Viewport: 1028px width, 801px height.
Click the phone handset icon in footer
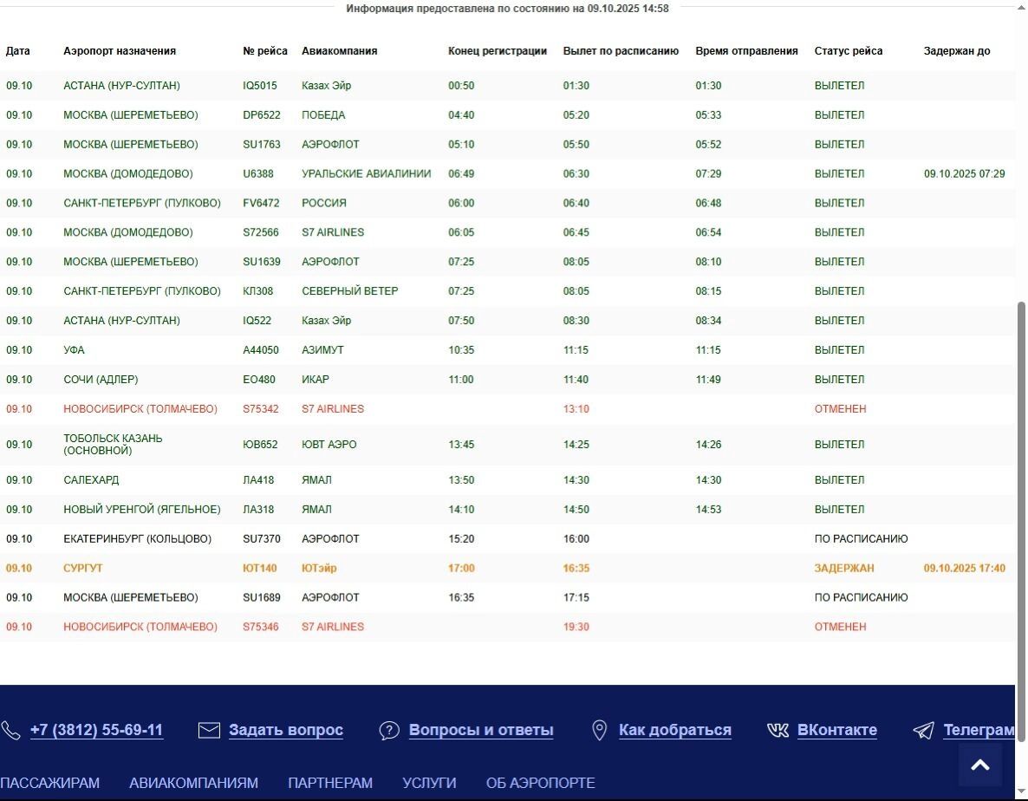10,730
